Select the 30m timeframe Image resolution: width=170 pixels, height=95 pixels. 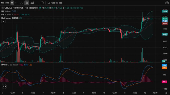(7, 3)
